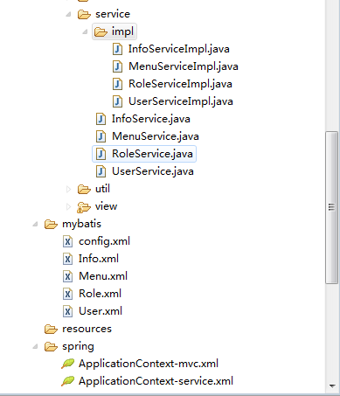Image resolution: width=340 pixels, height=396 pixels.
Task: Click the RoleService.java file icon
Action: 101,154
